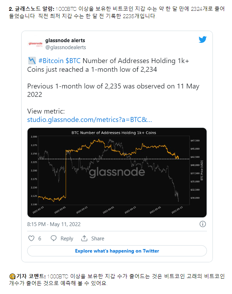Screen dimensions: 232x294
Task: Click the reply speech bubble icon
Action: tap(54, 238)
